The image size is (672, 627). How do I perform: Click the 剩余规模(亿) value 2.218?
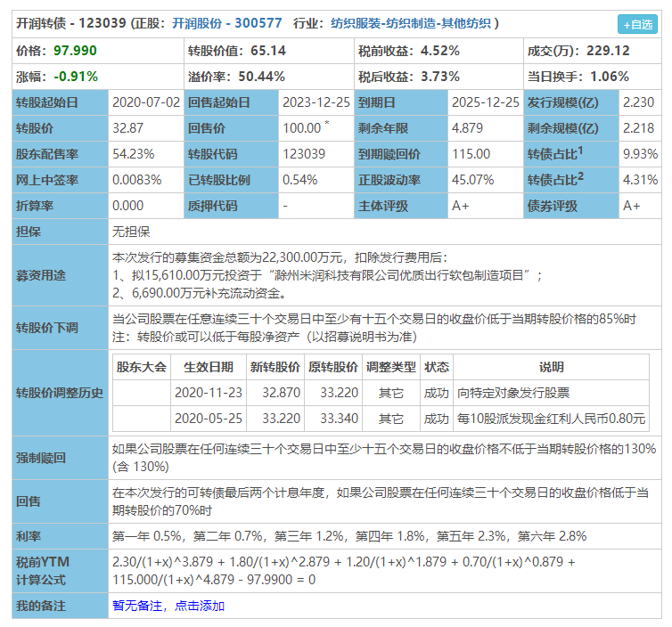click(x=638, y=128)
